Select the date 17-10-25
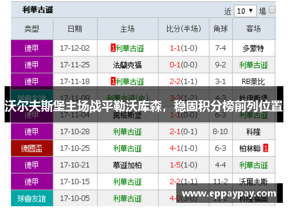 coord(75,148)
